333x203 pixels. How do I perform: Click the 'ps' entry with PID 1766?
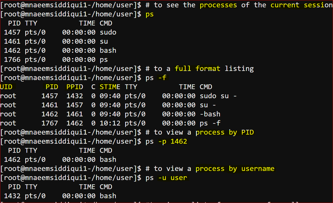(104, 60)
